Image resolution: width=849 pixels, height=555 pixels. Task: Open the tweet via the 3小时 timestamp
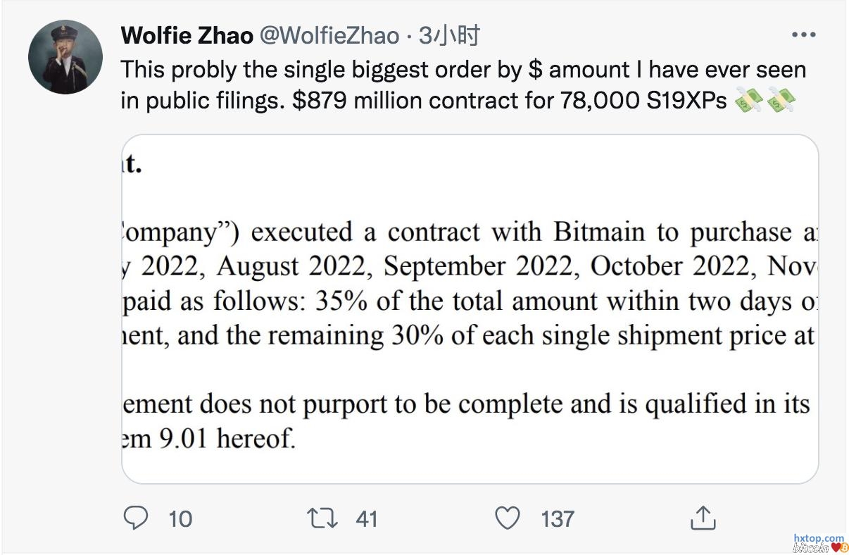point(449,35)
